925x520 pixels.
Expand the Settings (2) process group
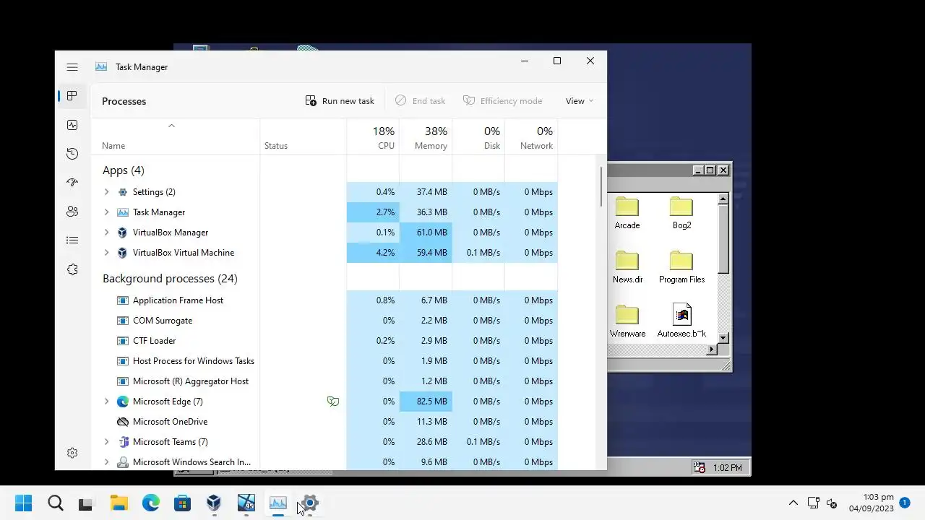pyautogui.click(x=106, y=192)
